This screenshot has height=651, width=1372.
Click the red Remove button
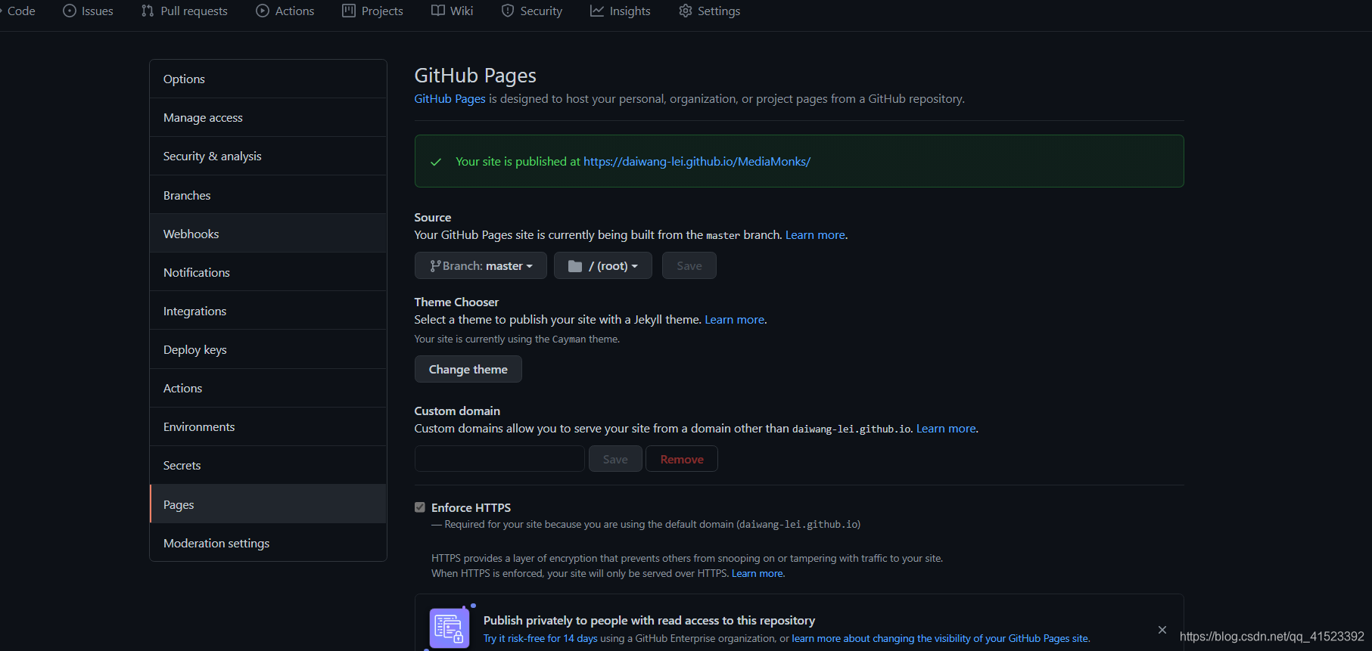[682, 459]
